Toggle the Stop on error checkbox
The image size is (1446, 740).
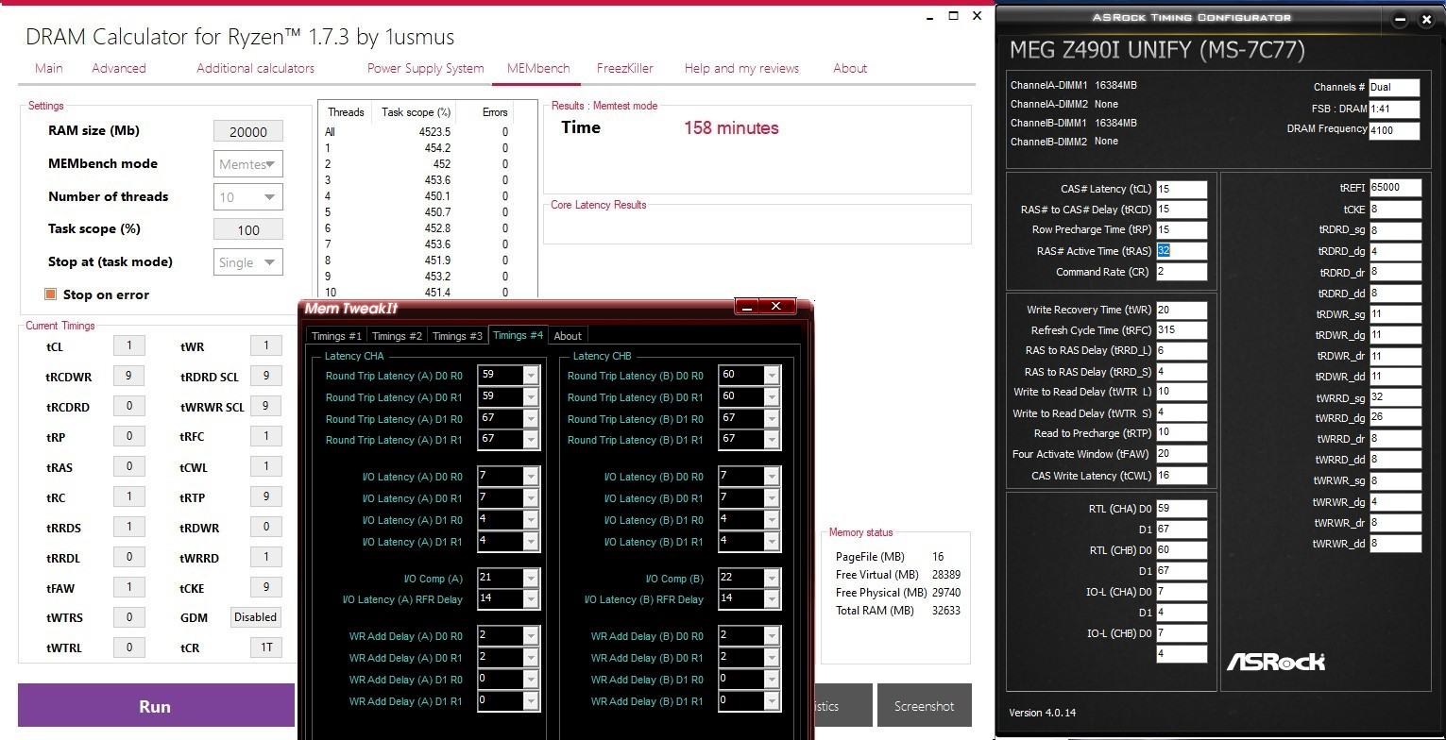point(51,294)
